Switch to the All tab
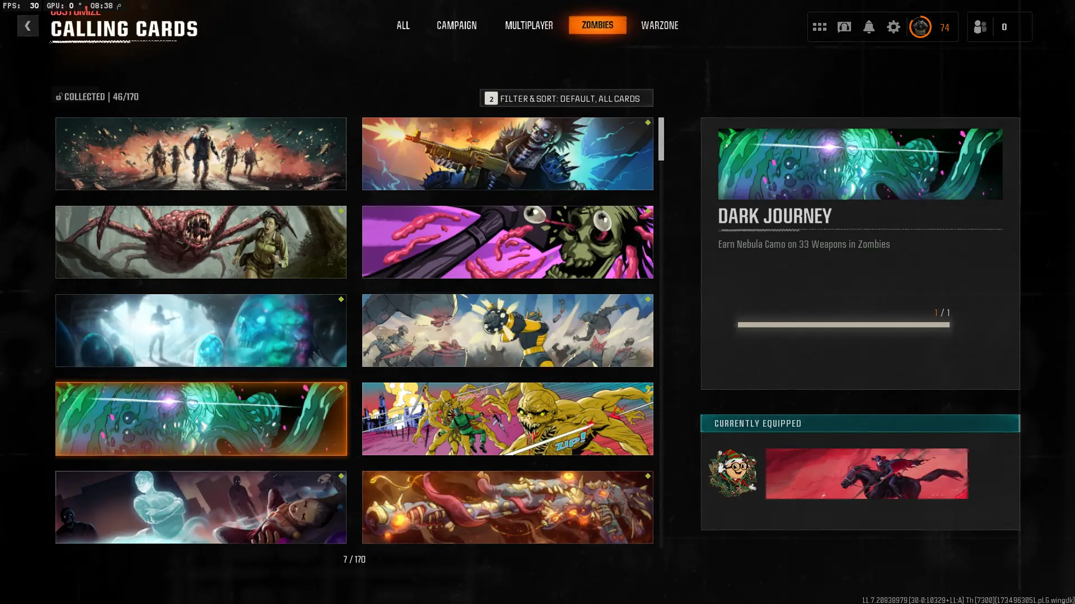Screen dimensions: 1075x604 click(x=403, y=25)
